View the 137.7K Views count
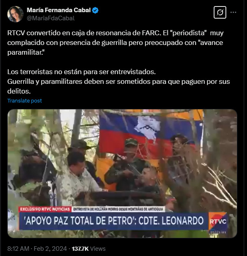This screenshot has height=256, width=247. (x=89, y=249)
